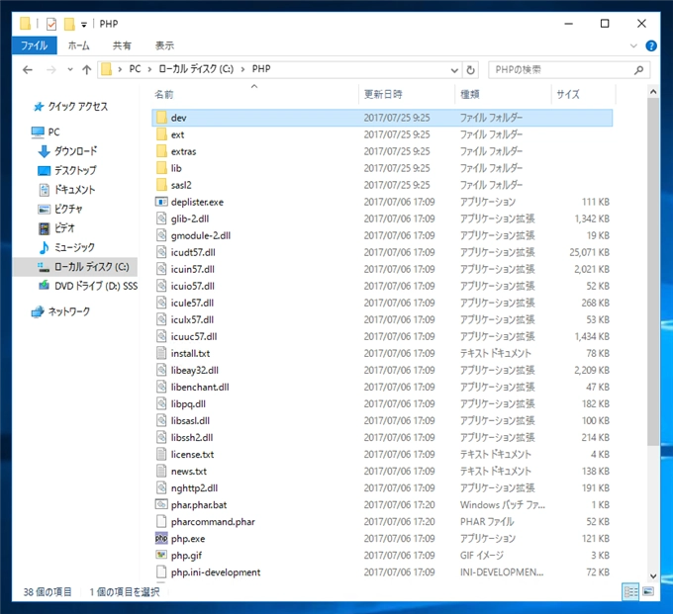Click the icudt57.dll file icon
The image size is (673, 614).
[x=161, y=252]
